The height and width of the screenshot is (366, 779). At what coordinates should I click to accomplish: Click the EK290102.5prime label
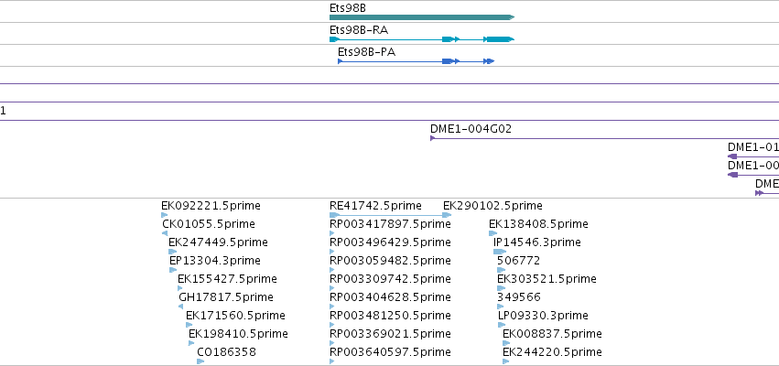(x=492, y=206)
